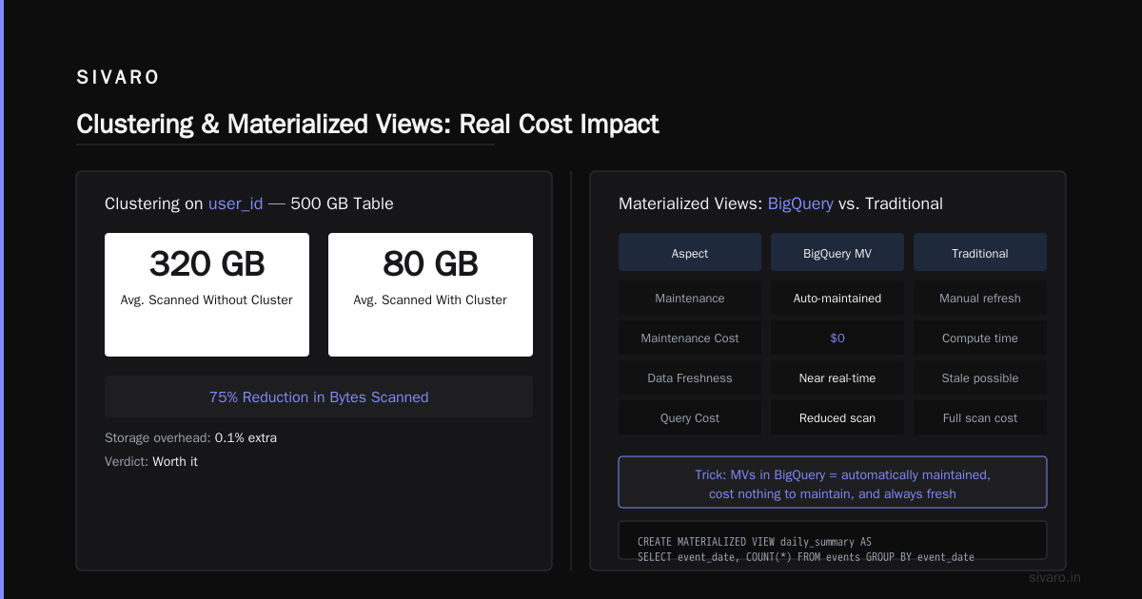Screen dimensions: 1142x599
Task: Click "Materialized Views: BigQuery vs. Traditional" heading
Action: 780,203
